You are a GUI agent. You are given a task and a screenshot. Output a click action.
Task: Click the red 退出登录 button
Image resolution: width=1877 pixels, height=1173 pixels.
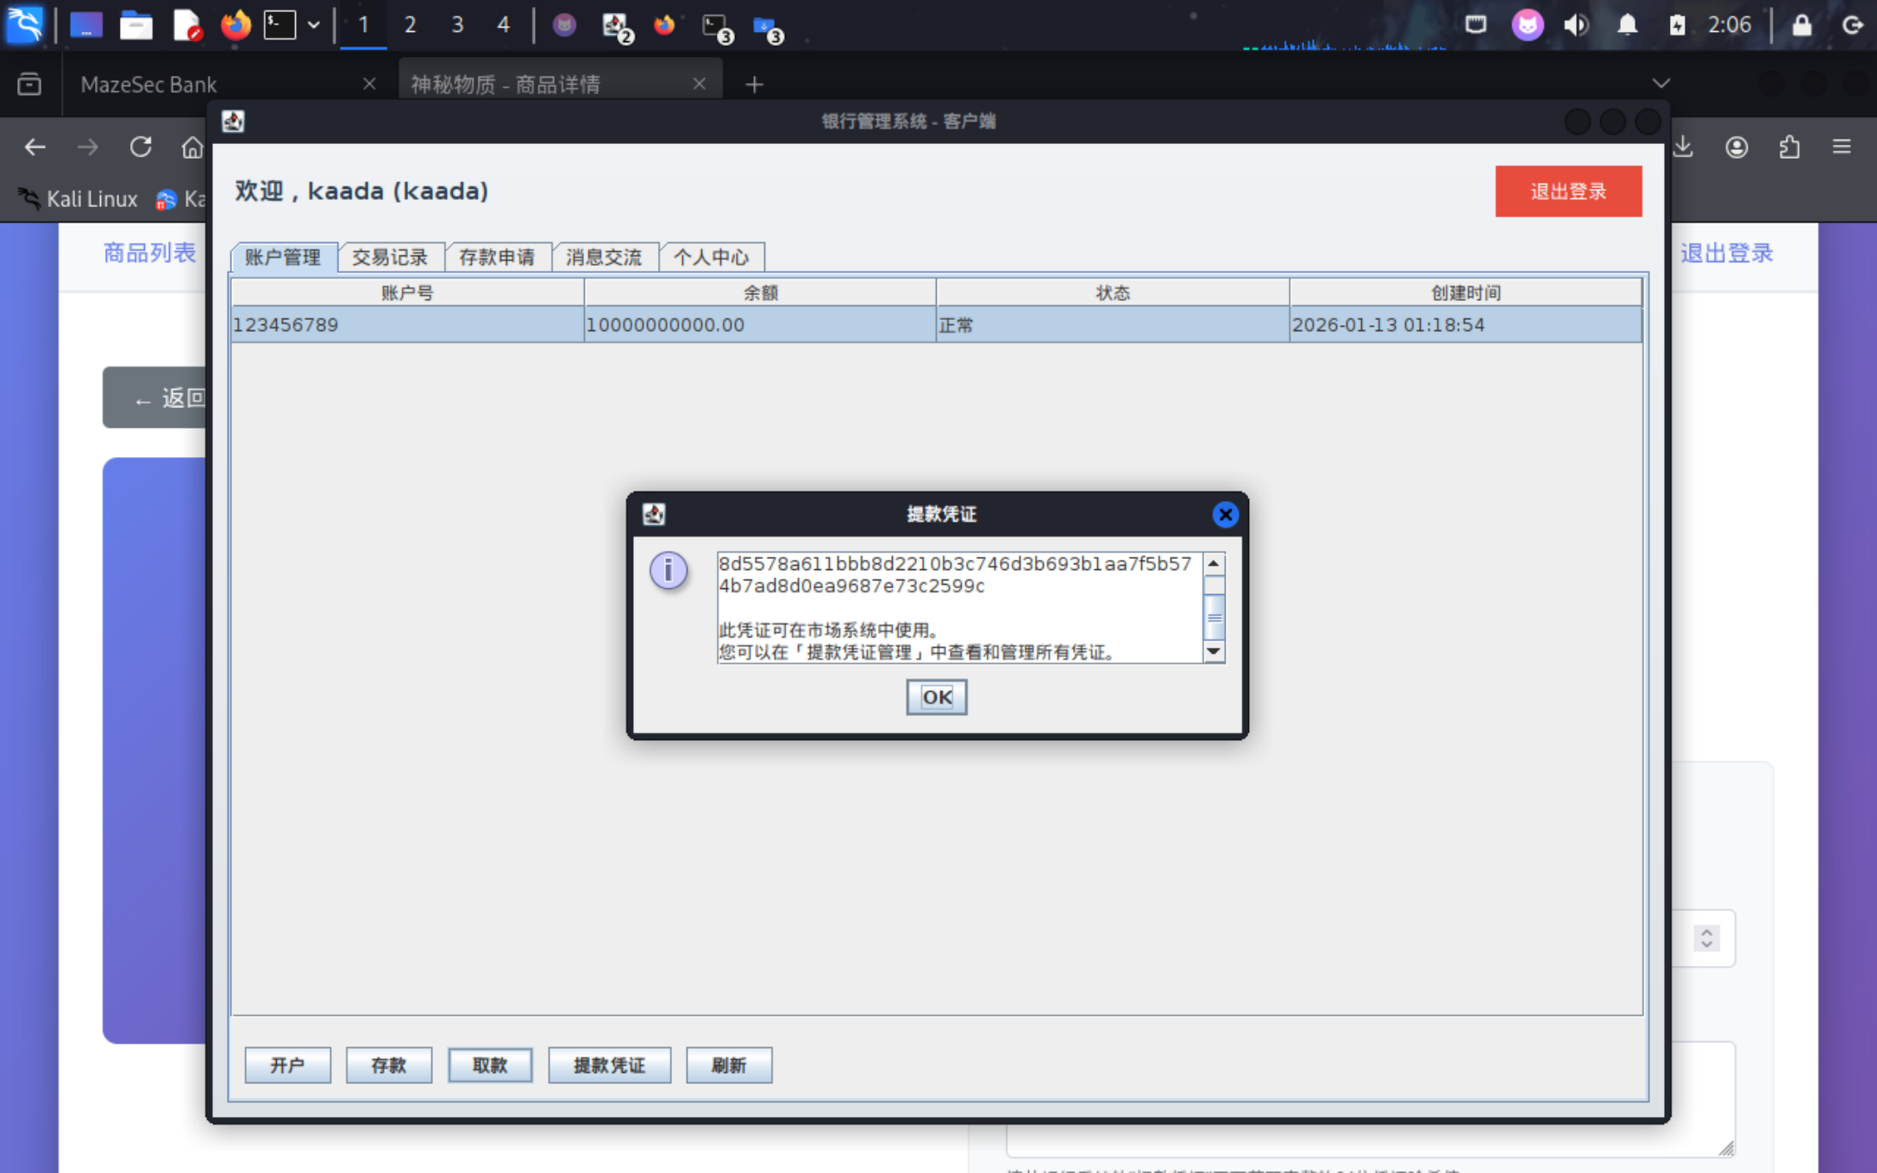tap(1567, 191)
